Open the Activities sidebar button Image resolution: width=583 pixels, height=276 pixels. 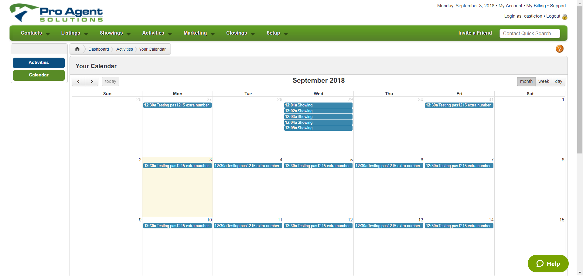click(x=39, y=63)
